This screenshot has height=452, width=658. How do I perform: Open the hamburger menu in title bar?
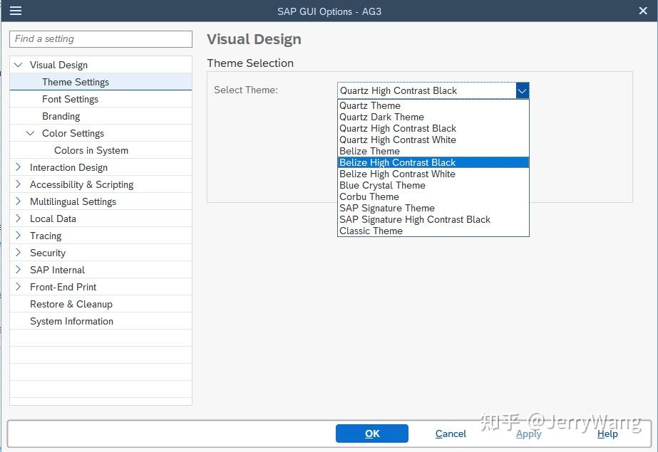(x=16, y=11)
